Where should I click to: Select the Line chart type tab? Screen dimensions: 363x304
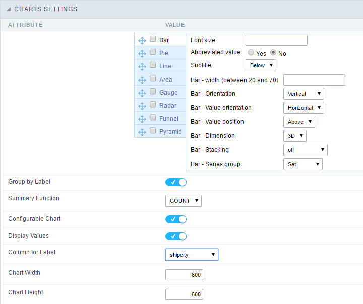coord(165,66)
